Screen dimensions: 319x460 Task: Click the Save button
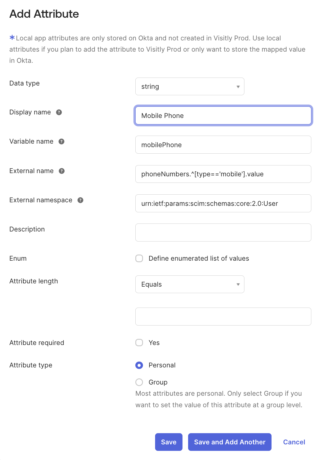(x=169, y=442)
